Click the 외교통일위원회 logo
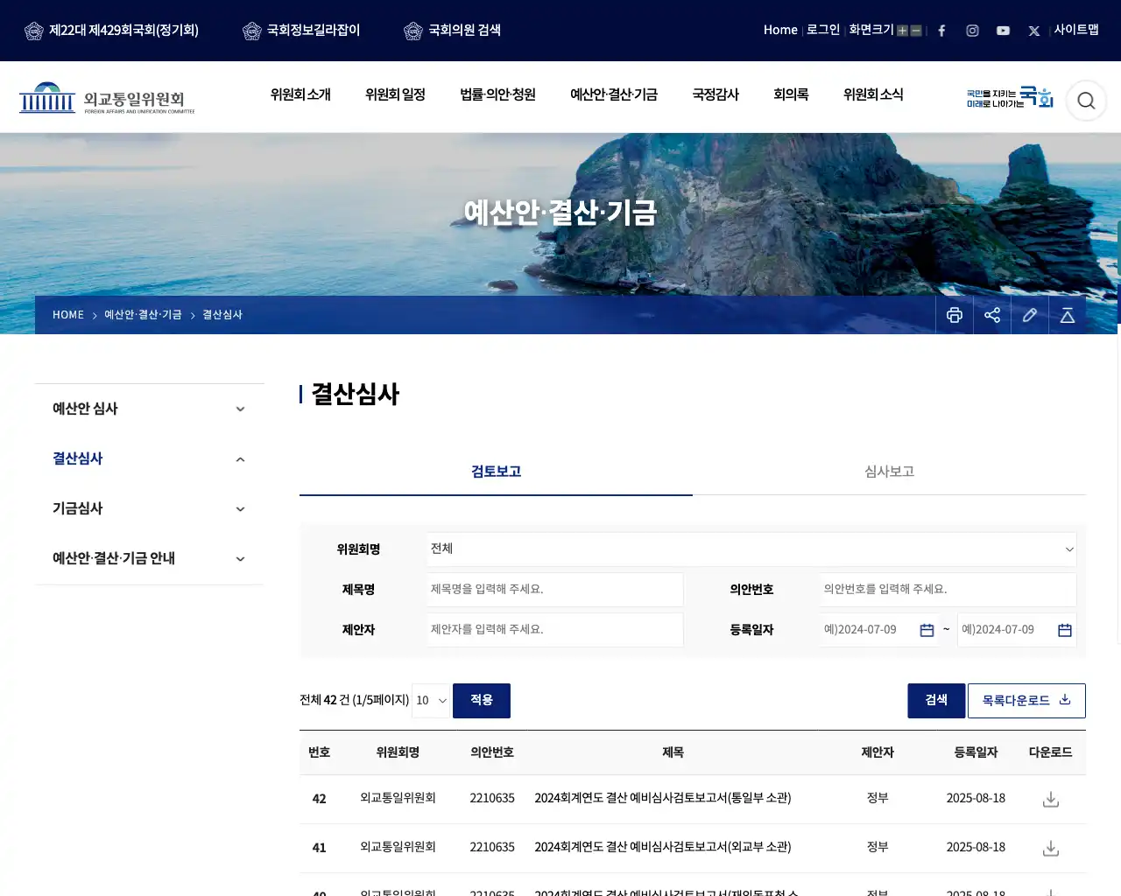This screenshot has height=896, width=1121. (107, 98)
